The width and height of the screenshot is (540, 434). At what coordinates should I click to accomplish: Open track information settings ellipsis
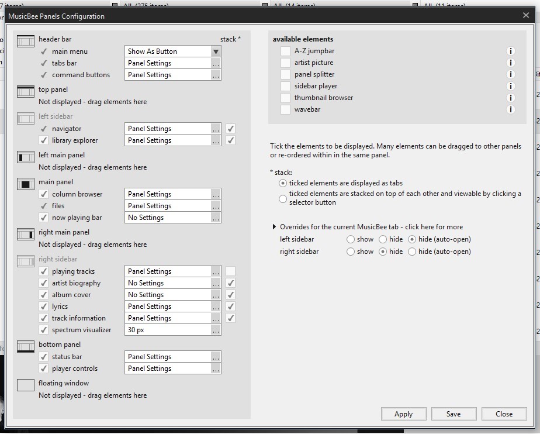click(x=216, y=319)
